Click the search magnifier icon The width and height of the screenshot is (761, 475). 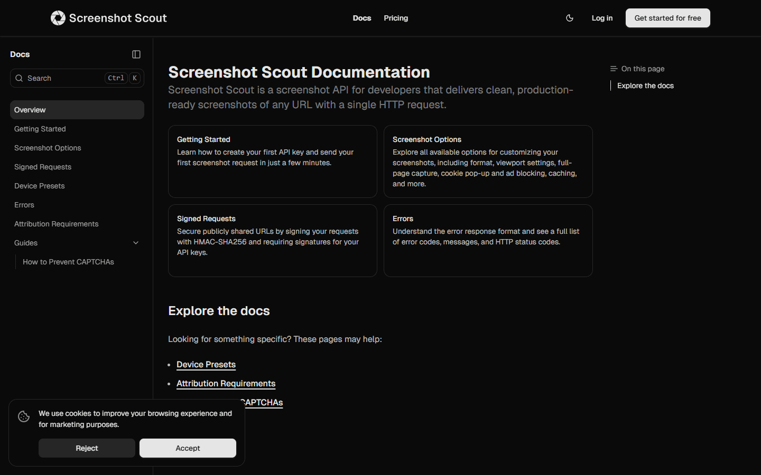tap(19, 78)
